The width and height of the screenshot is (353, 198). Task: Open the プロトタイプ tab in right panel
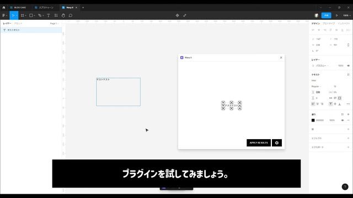click(x=329, y=24)
